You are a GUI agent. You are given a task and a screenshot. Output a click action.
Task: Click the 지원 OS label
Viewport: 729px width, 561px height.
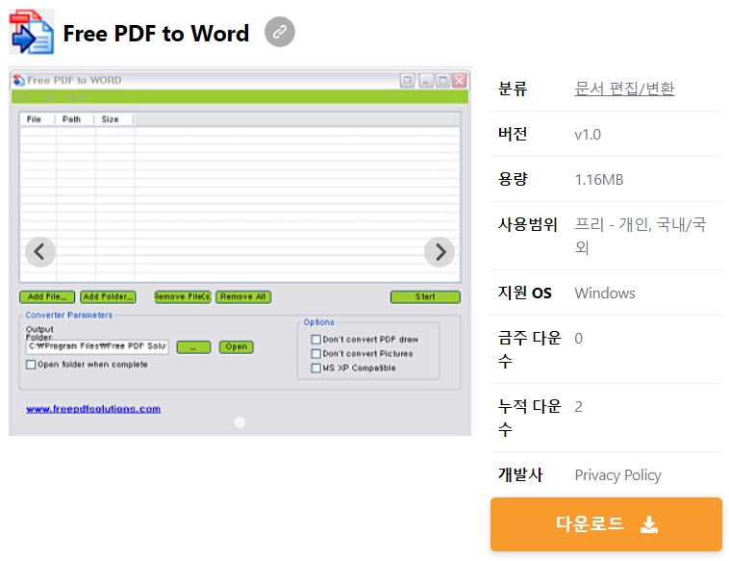(x=524, y=293)
